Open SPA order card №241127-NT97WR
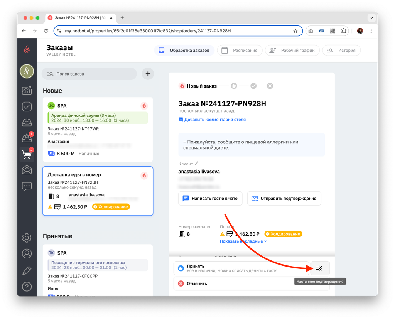This screenshot has width=395, height=319. (x=98, y=130)
